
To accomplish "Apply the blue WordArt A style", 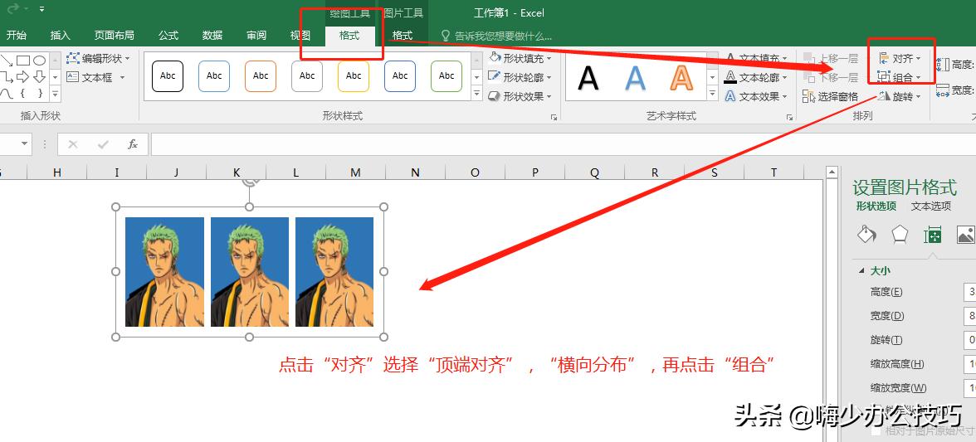I will click(635, 78).
